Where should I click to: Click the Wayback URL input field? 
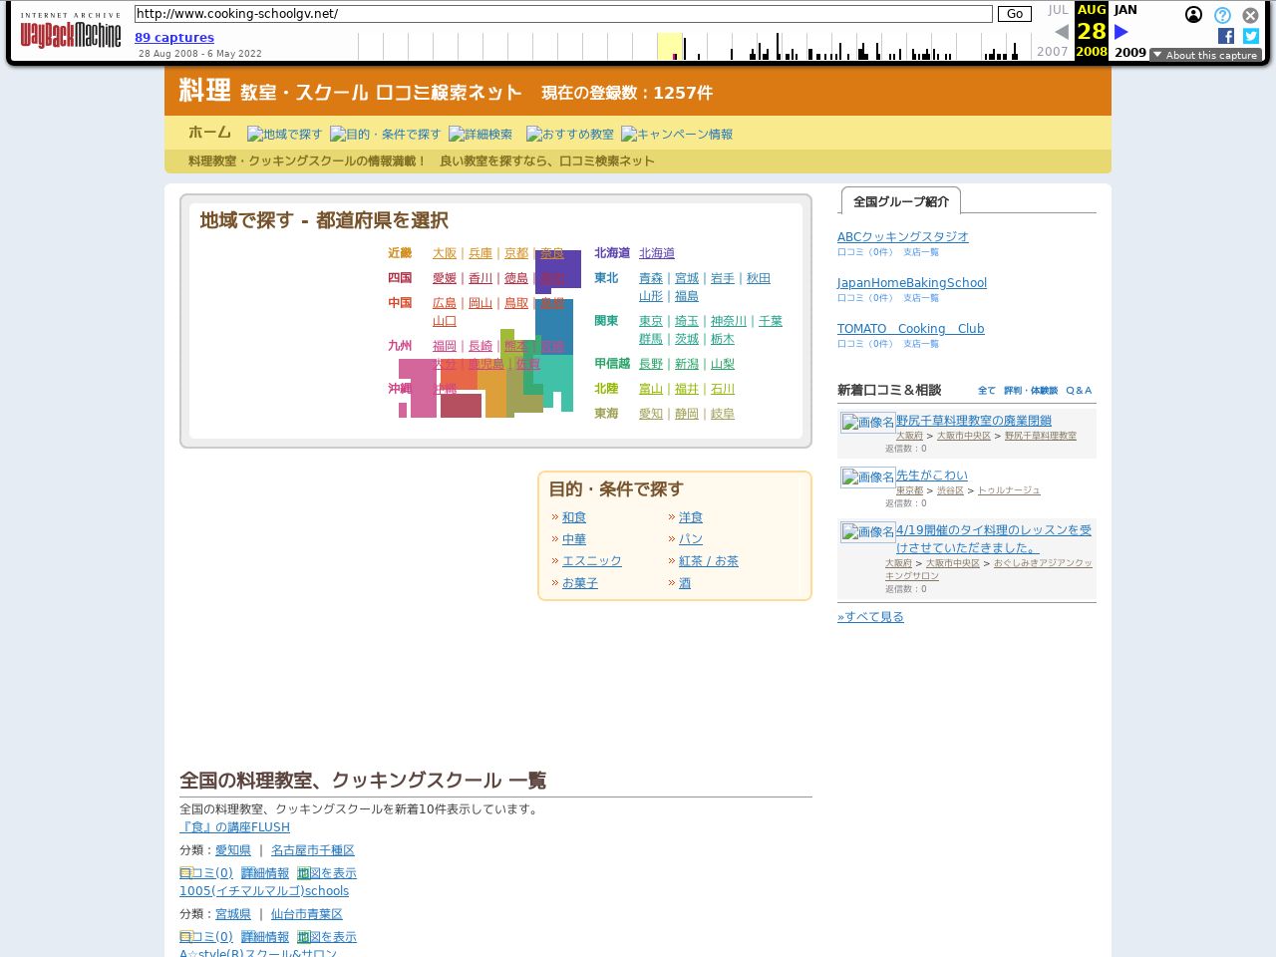pyautogui.click(x=563, y=14)
